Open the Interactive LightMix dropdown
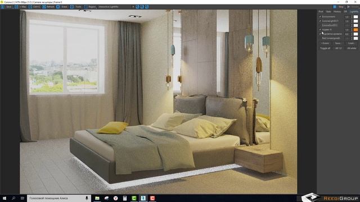 (116, 7)
